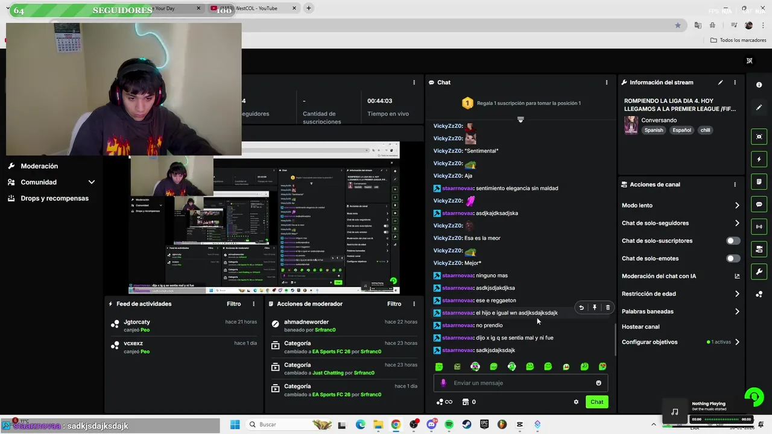Screen dimensions: 772x434
Task: Click the channel points infinity balance
Action: coord(445,402)
